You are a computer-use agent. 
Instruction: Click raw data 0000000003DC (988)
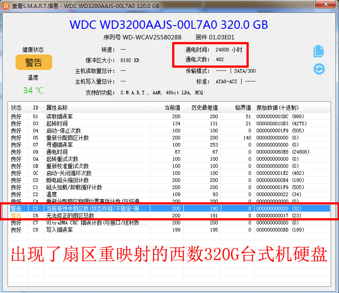point(280,116)
